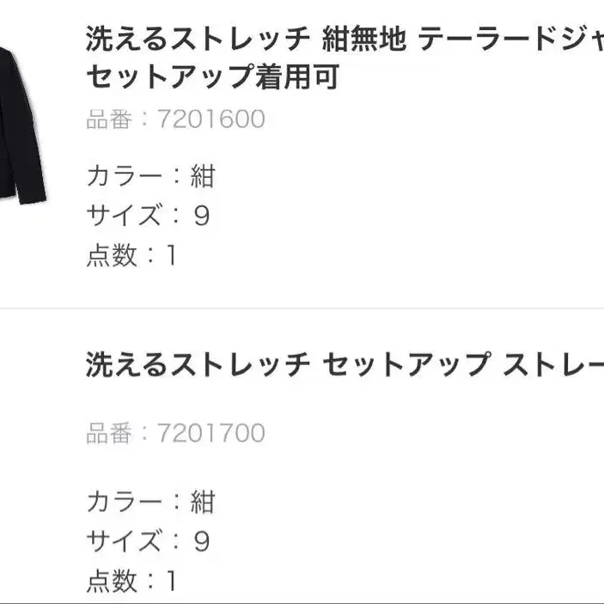The image size is (604, 604).
Task: Click サイズ：9 of the セットアップ item
Action: pyautogui.click(x=149, y=540)
